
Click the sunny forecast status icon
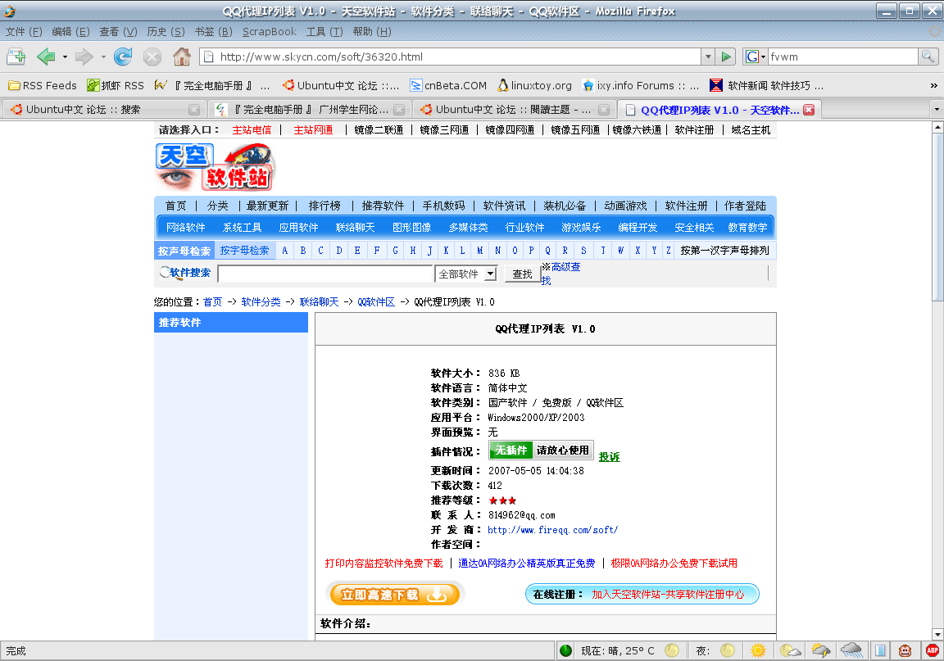[x=758, y=650]
